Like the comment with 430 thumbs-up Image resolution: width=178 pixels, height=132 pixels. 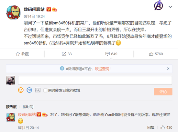[x=162, y=127]
